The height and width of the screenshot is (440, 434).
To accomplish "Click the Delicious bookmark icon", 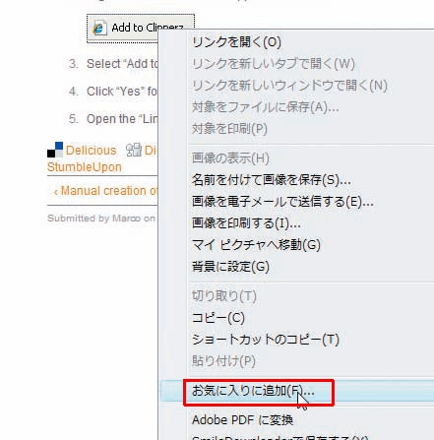I will pyautogui.click(x=55, y=150).
